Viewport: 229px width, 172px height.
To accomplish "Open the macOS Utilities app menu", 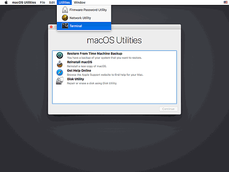I will [x=24, y=2].
